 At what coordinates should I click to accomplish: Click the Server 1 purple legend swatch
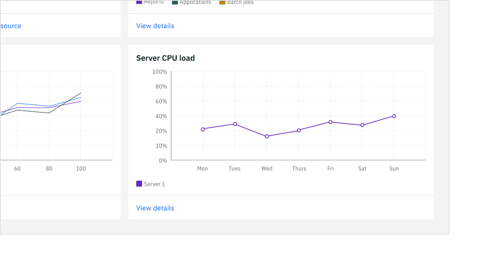pos(139,184)
